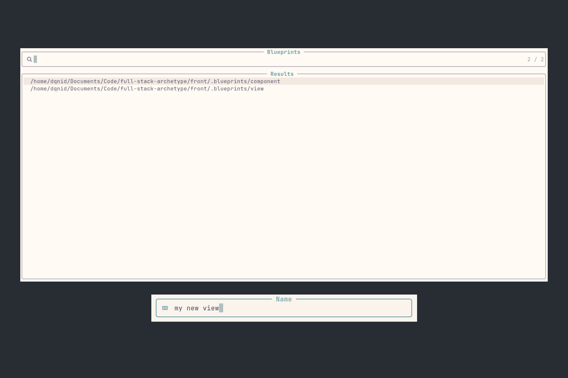The image size is (568, 378).
Task: Click the highlighted component path row
Action: 155,81
